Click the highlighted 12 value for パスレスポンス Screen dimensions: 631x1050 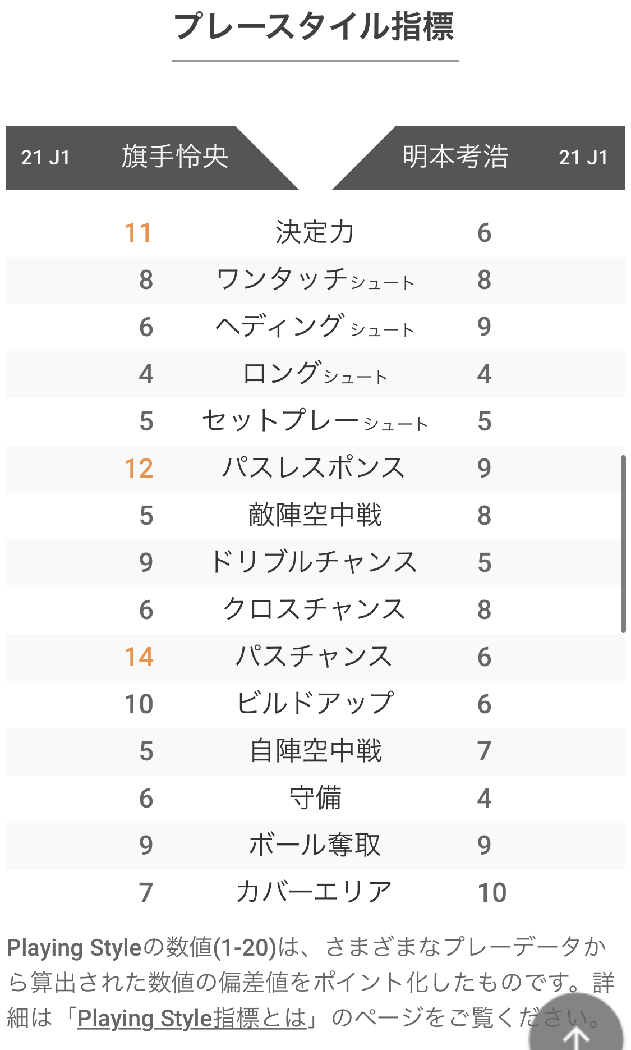(x=139, y=469)
